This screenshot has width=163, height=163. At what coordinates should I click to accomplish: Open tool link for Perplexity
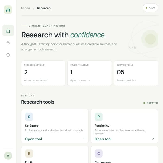(103, 139)
